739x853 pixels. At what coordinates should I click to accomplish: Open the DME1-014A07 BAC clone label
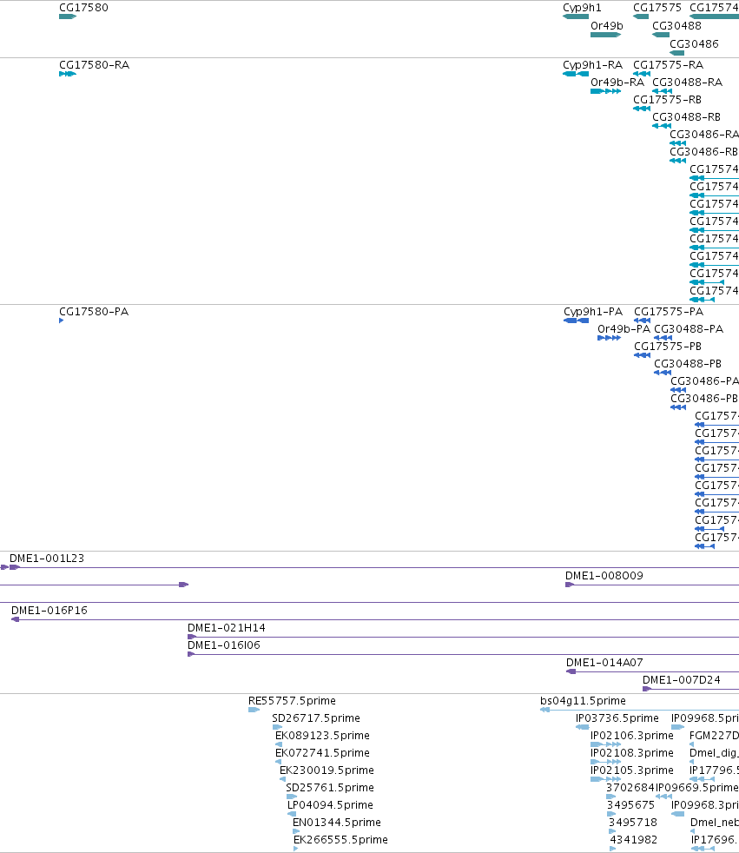coord(604,663)
